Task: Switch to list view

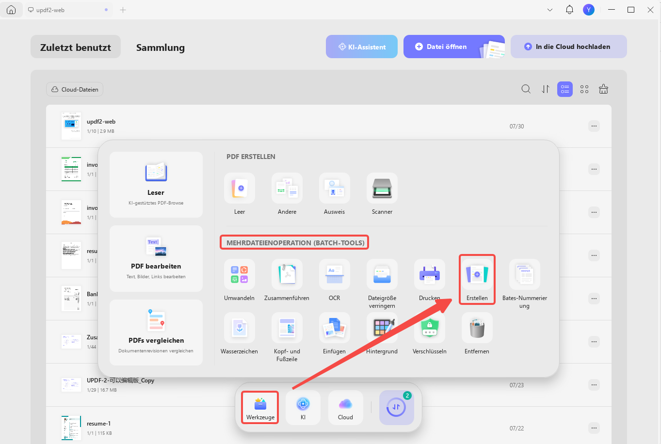Action: pyautogui.click(x=565, y=89)
